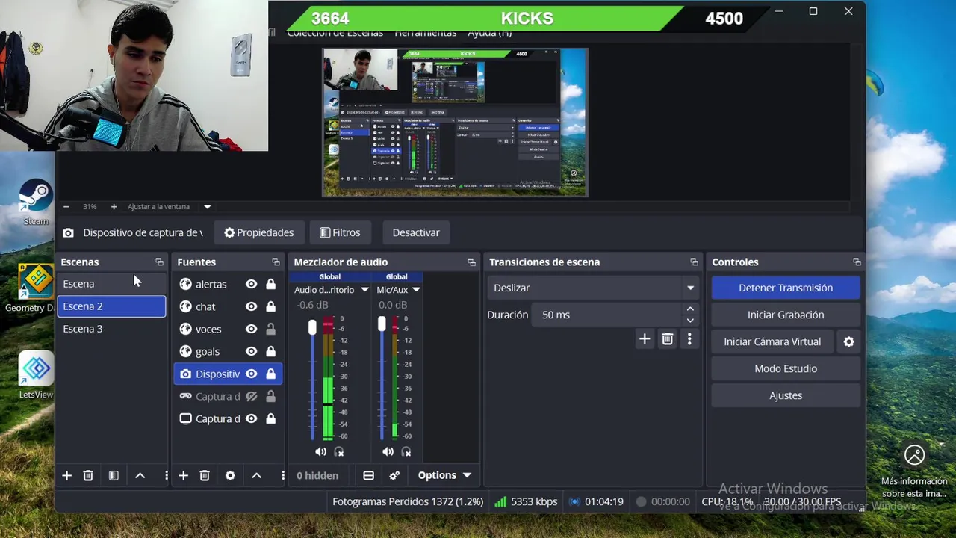Open Steam desktop shortcut
Viewport: 956px width, 538px height.
point(35,202)
